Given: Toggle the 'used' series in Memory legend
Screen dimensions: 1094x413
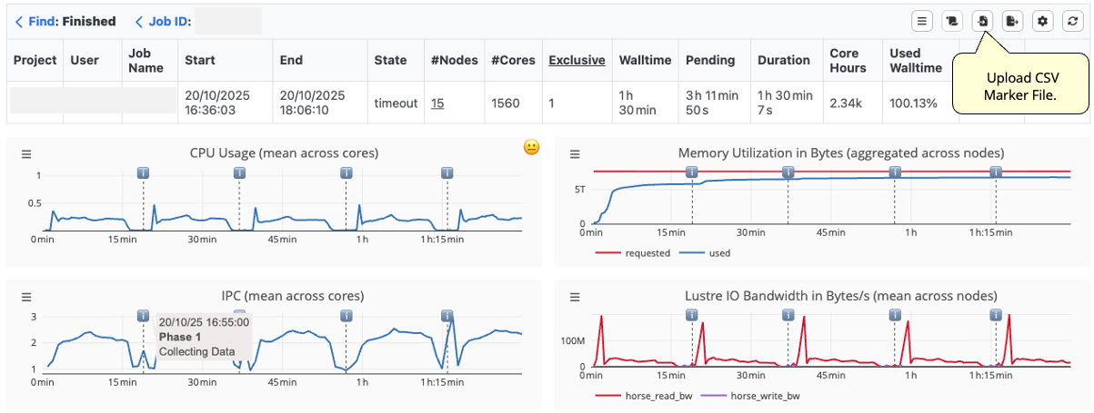Looking at the screenshot, I should click(708, 253).
